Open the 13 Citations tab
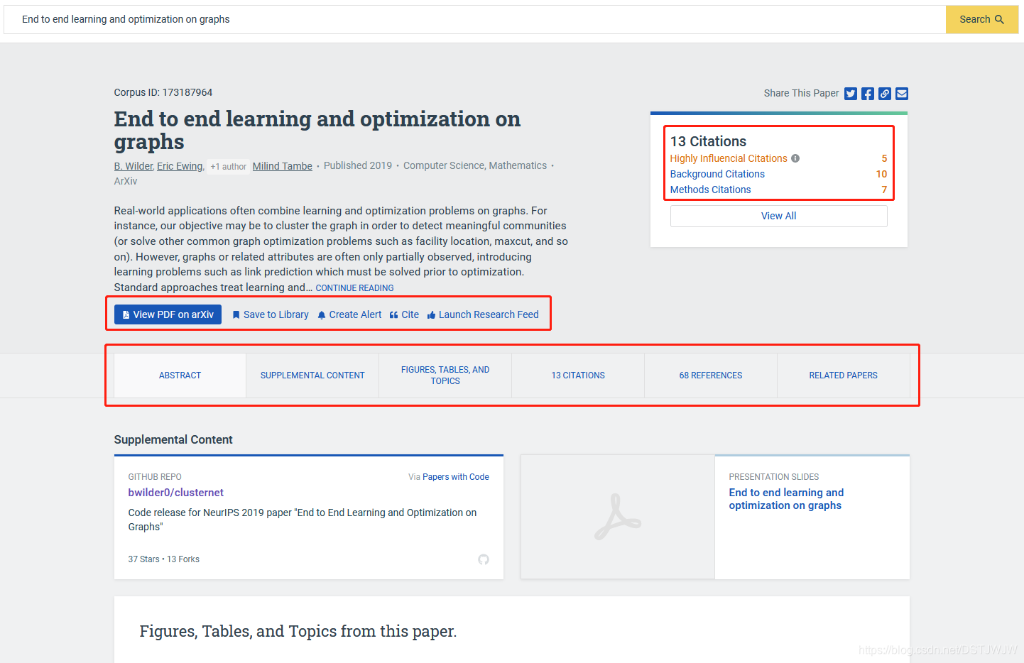 [578, 376]
